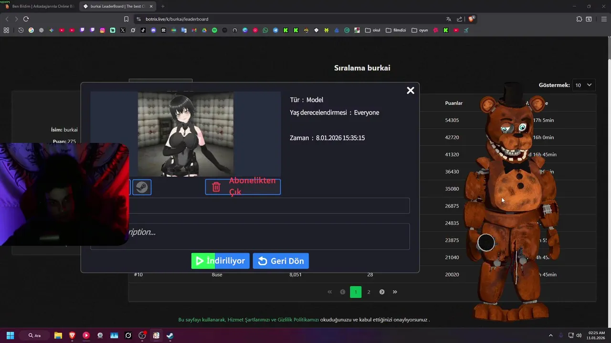The image size is (611, 343).
Task: Open the Google bookmark
Action: click(31, 30)
